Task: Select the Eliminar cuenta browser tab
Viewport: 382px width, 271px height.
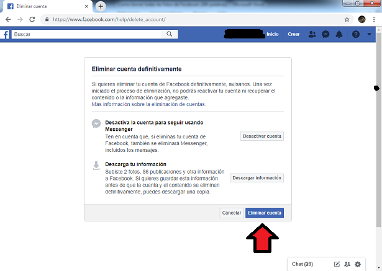Action: click(x=47, y=6)
